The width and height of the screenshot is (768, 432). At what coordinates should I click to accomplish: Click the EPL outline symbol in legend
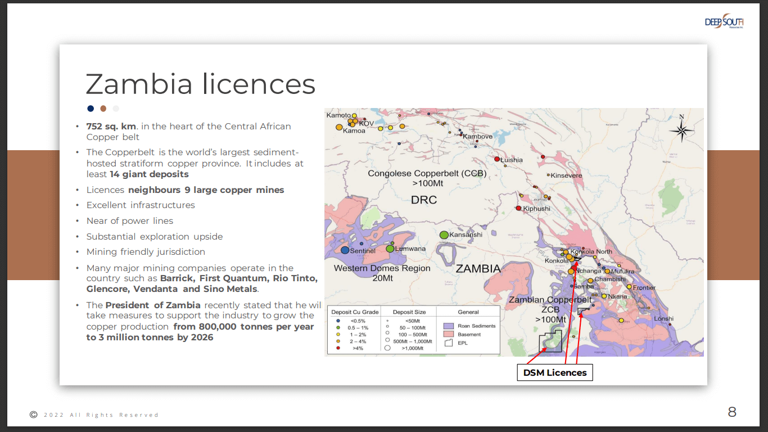(448, 343)
